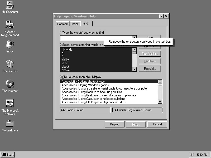The width and height of the screenshot is (211, 158).
Task: Select topic Using Backup to back up files
Action: click(109, 92)
